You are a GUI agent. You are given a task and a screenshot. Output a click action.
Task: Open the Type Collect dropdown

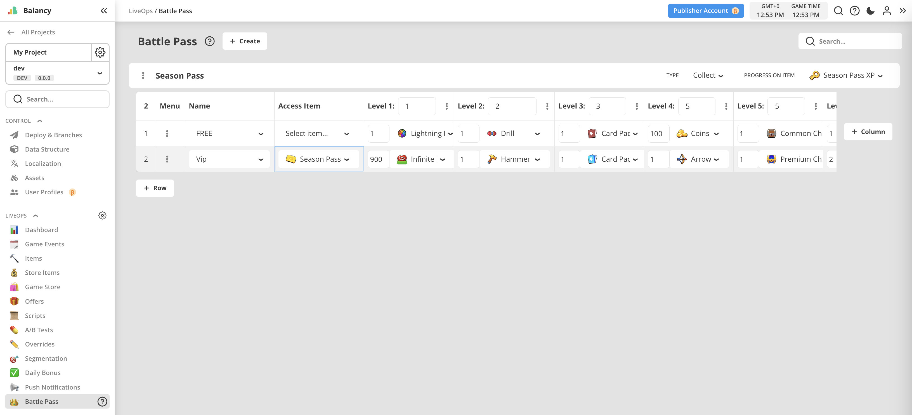(708, 76)
